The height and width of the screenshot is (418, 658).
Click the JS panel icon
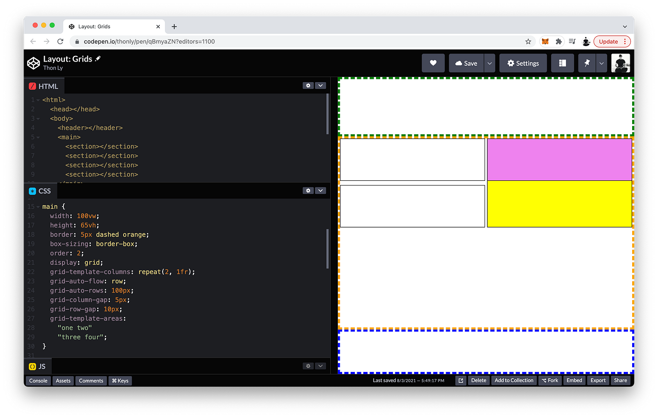tap(31, 366)
